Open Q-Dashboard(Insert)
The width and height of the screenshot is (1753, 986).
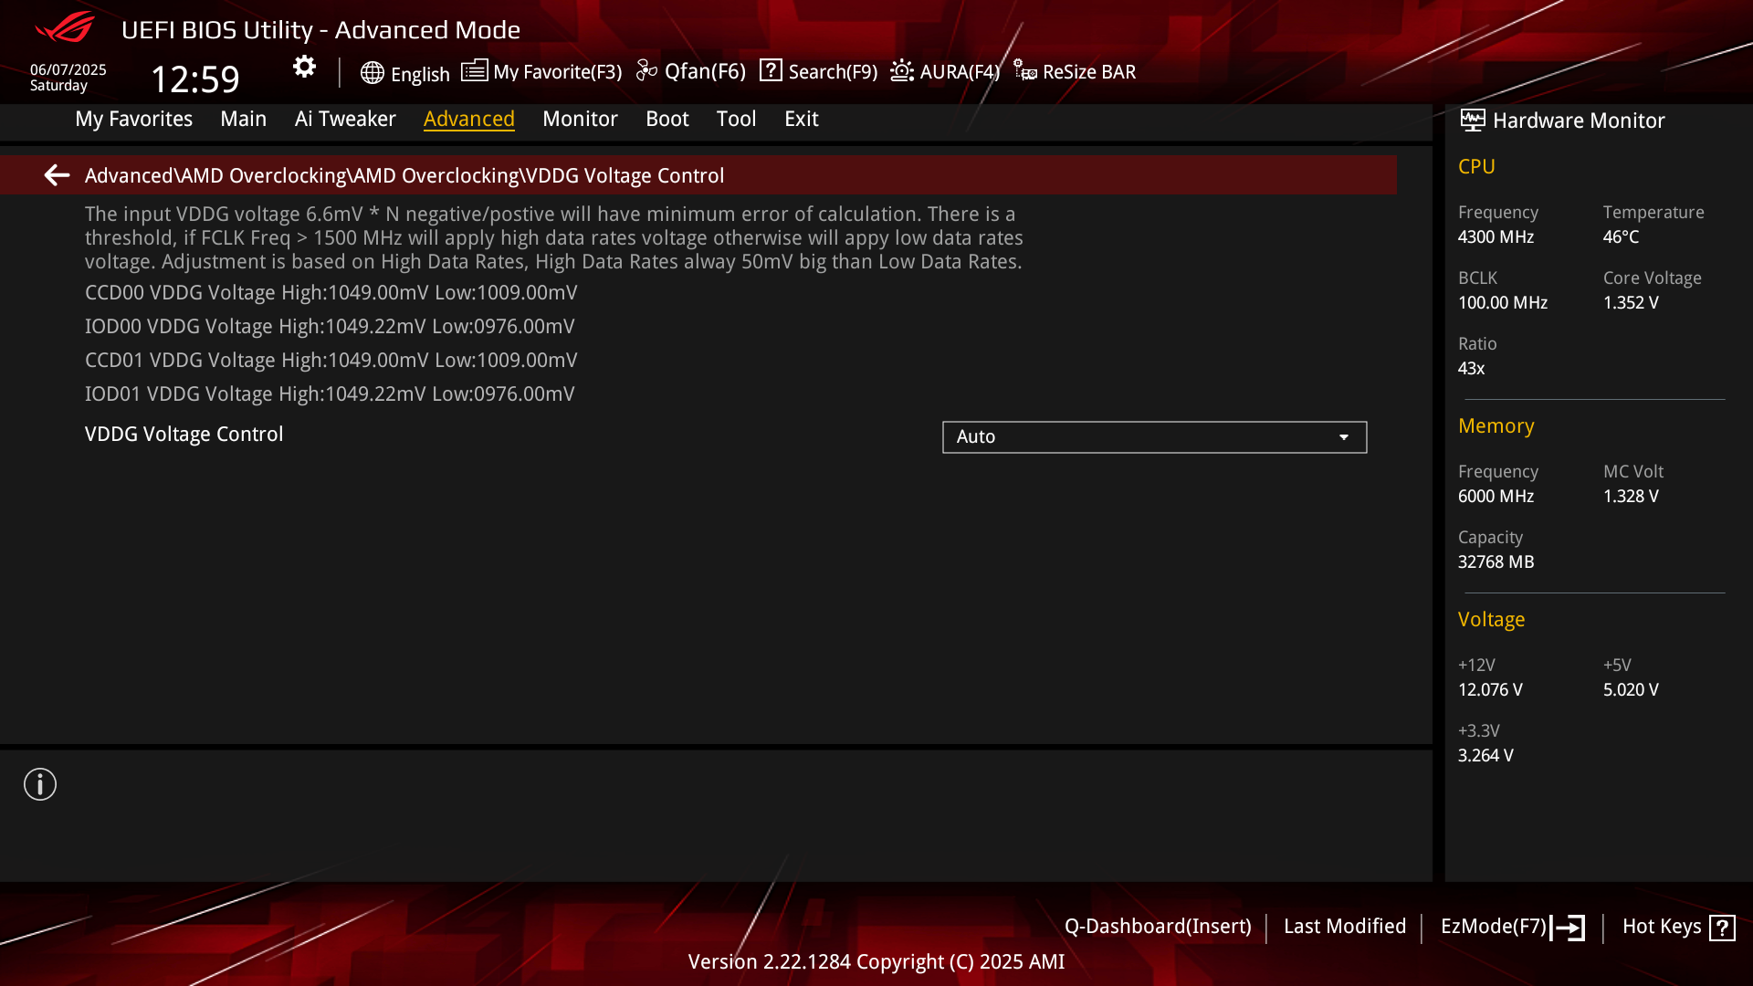pyautogui.click(x=1158, y=927)
